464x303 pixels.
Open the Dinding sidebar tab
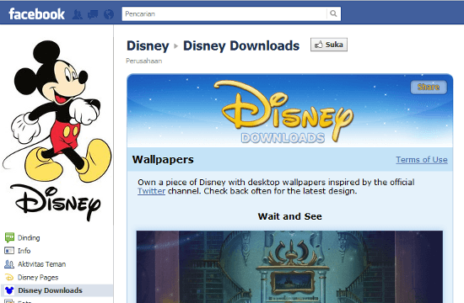[x=29, y=237]
